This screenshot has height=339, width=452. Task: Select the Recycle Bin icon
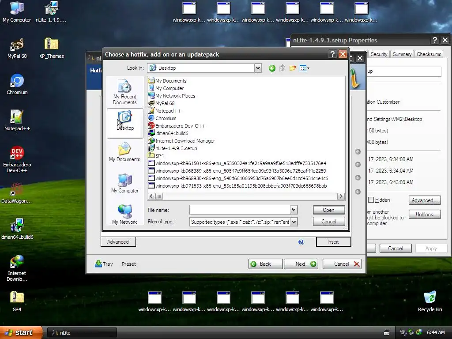click(x=430, y=301)
